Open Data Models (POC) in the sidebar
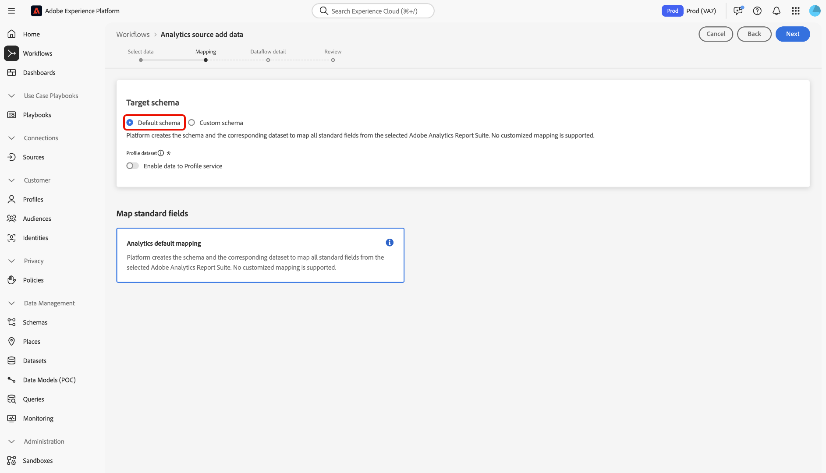The height and width of the screenshot is (473, 826). [50, 380]
